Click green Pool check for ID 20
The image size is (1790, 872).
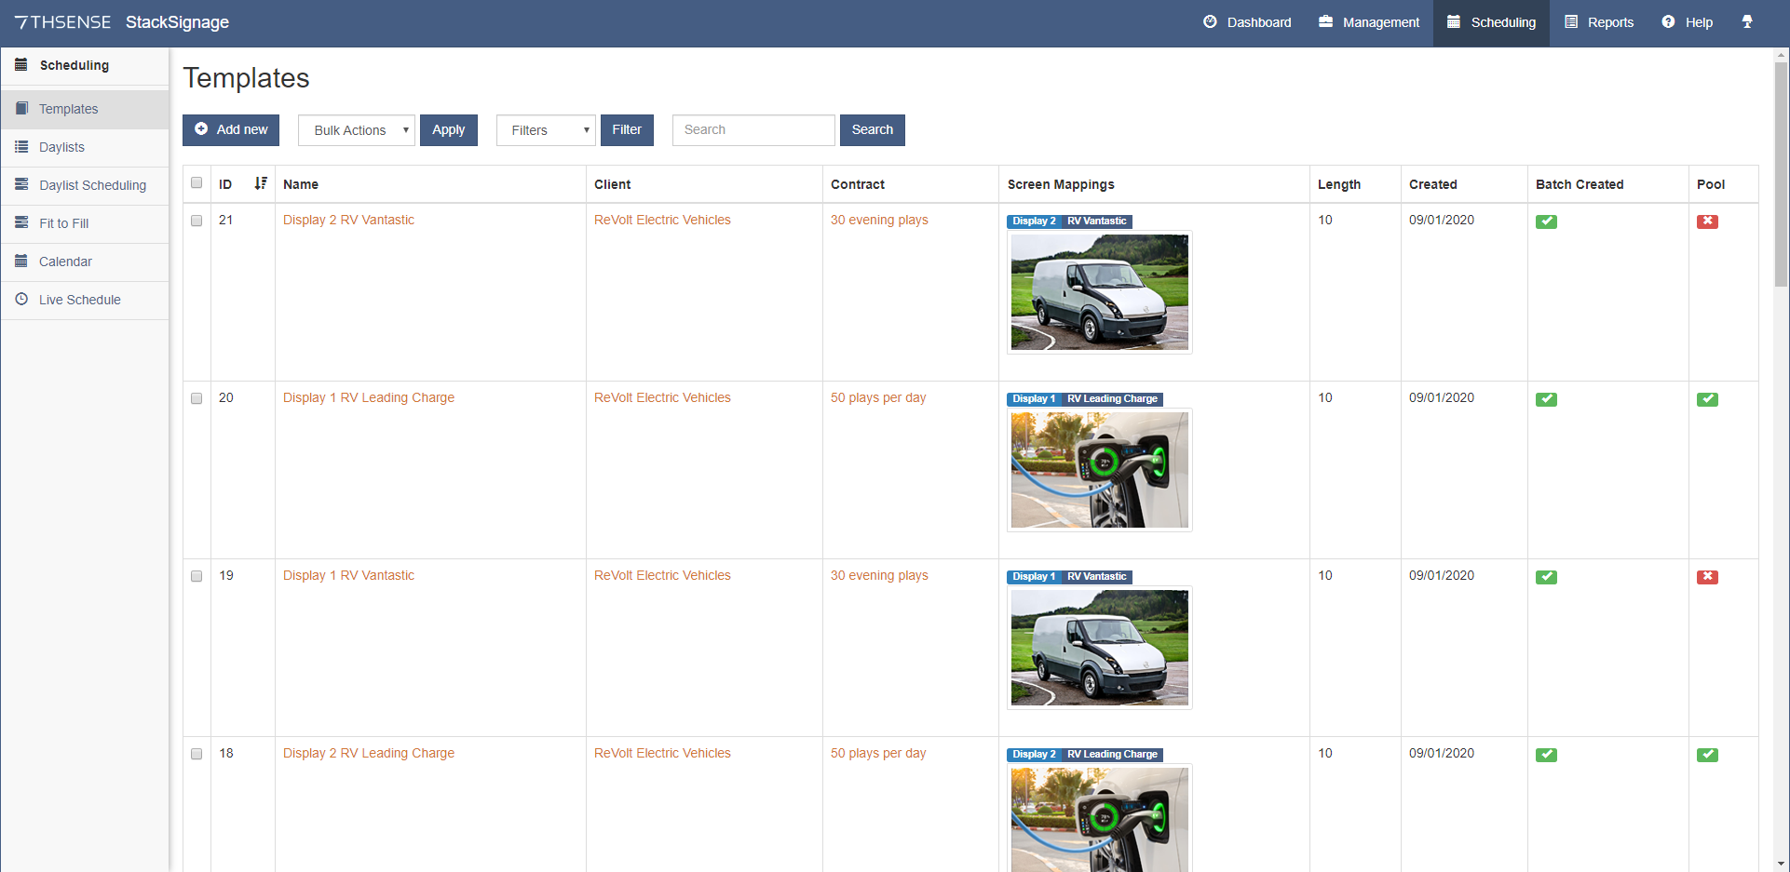pos(1707,399)
